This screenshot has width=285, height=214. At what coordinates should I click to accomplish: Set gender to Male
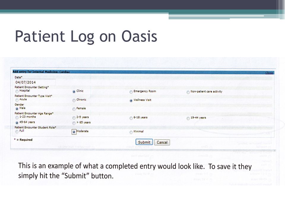(x=17, y=109)
